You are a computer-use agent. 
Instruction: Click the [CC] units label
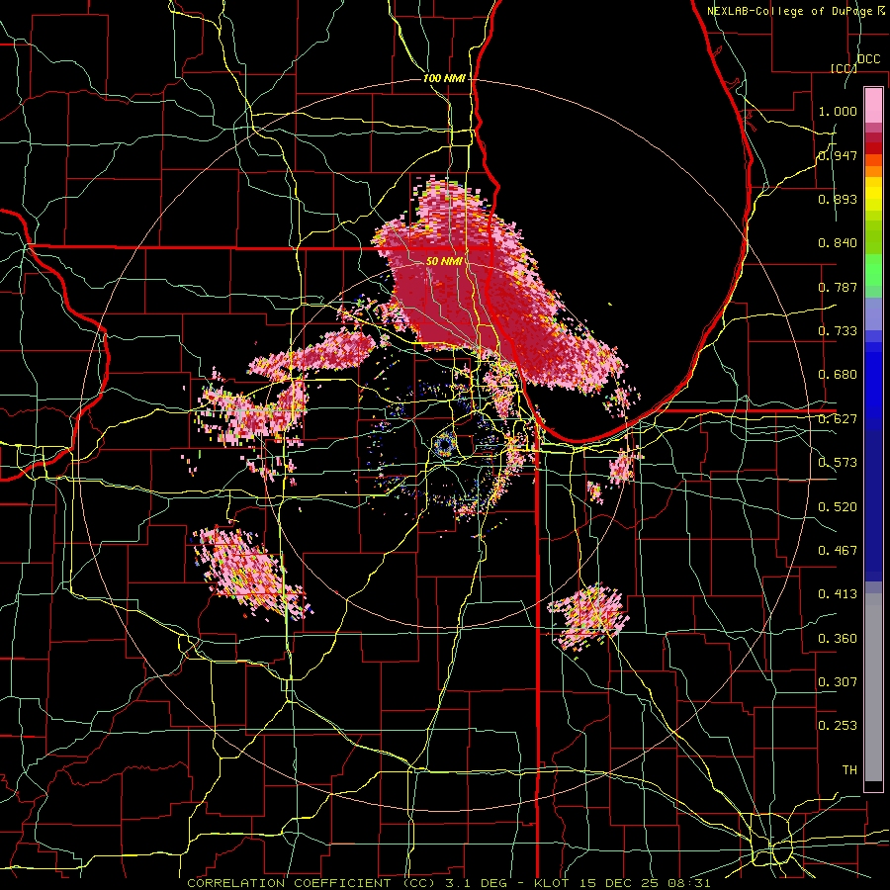pyautogui.click(x=844, y=68)
